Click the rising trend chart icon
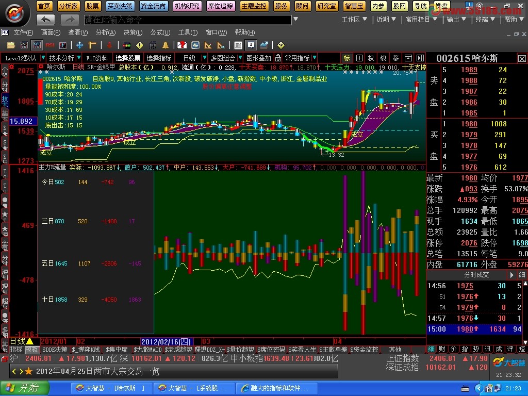The height and width of the screenshot is (396, 528). 264,45
